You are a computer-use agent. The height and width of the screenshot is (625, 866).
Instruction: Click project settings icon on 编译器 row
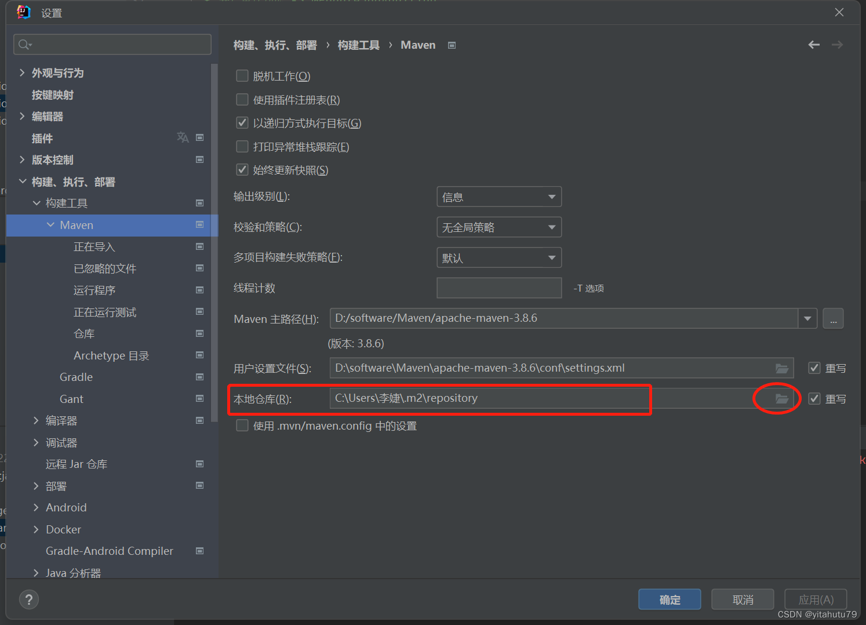[x=200, y=420]
